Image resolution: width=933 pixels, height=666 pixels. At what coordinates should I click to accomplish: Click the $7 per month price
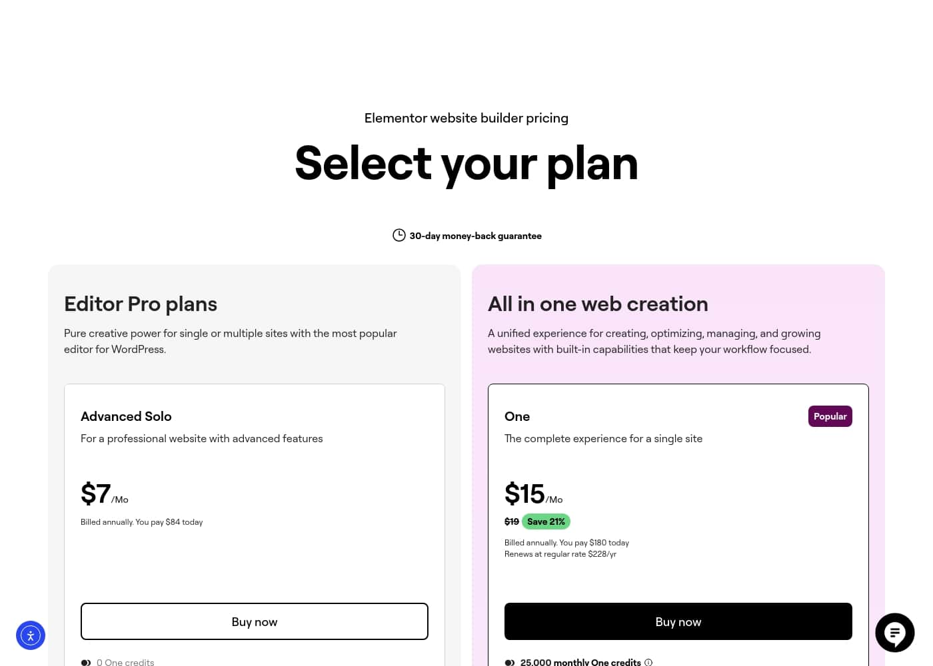105,494
